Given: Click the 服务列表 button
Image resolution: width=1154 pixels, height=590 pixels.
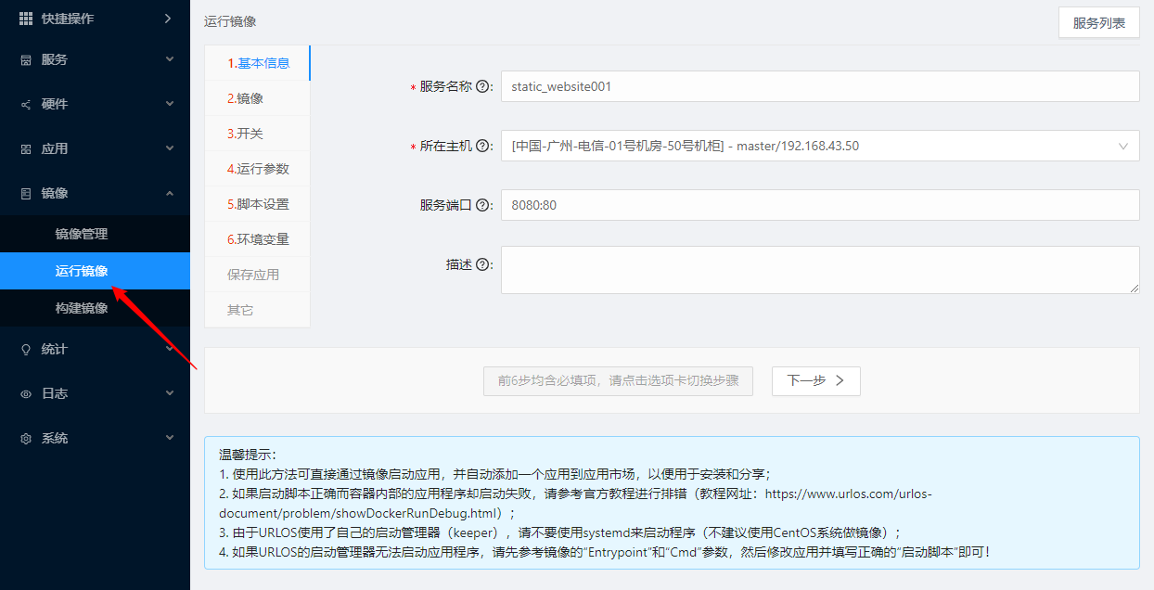Looking at the screenshot, I should [1098, 23].
